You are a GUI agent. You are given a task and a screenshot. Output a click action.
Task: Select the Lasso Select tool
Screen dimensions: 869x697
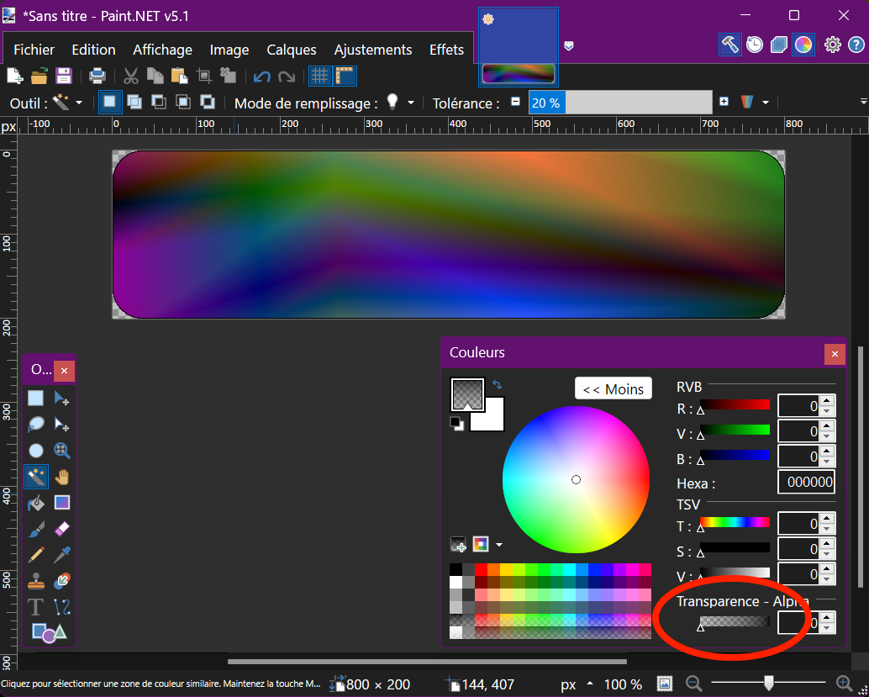coord(36,425)
